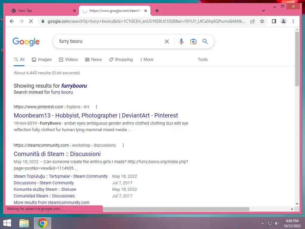Open options menu for Pinterest result
The image size is (305, 229).
coord(97,107)
